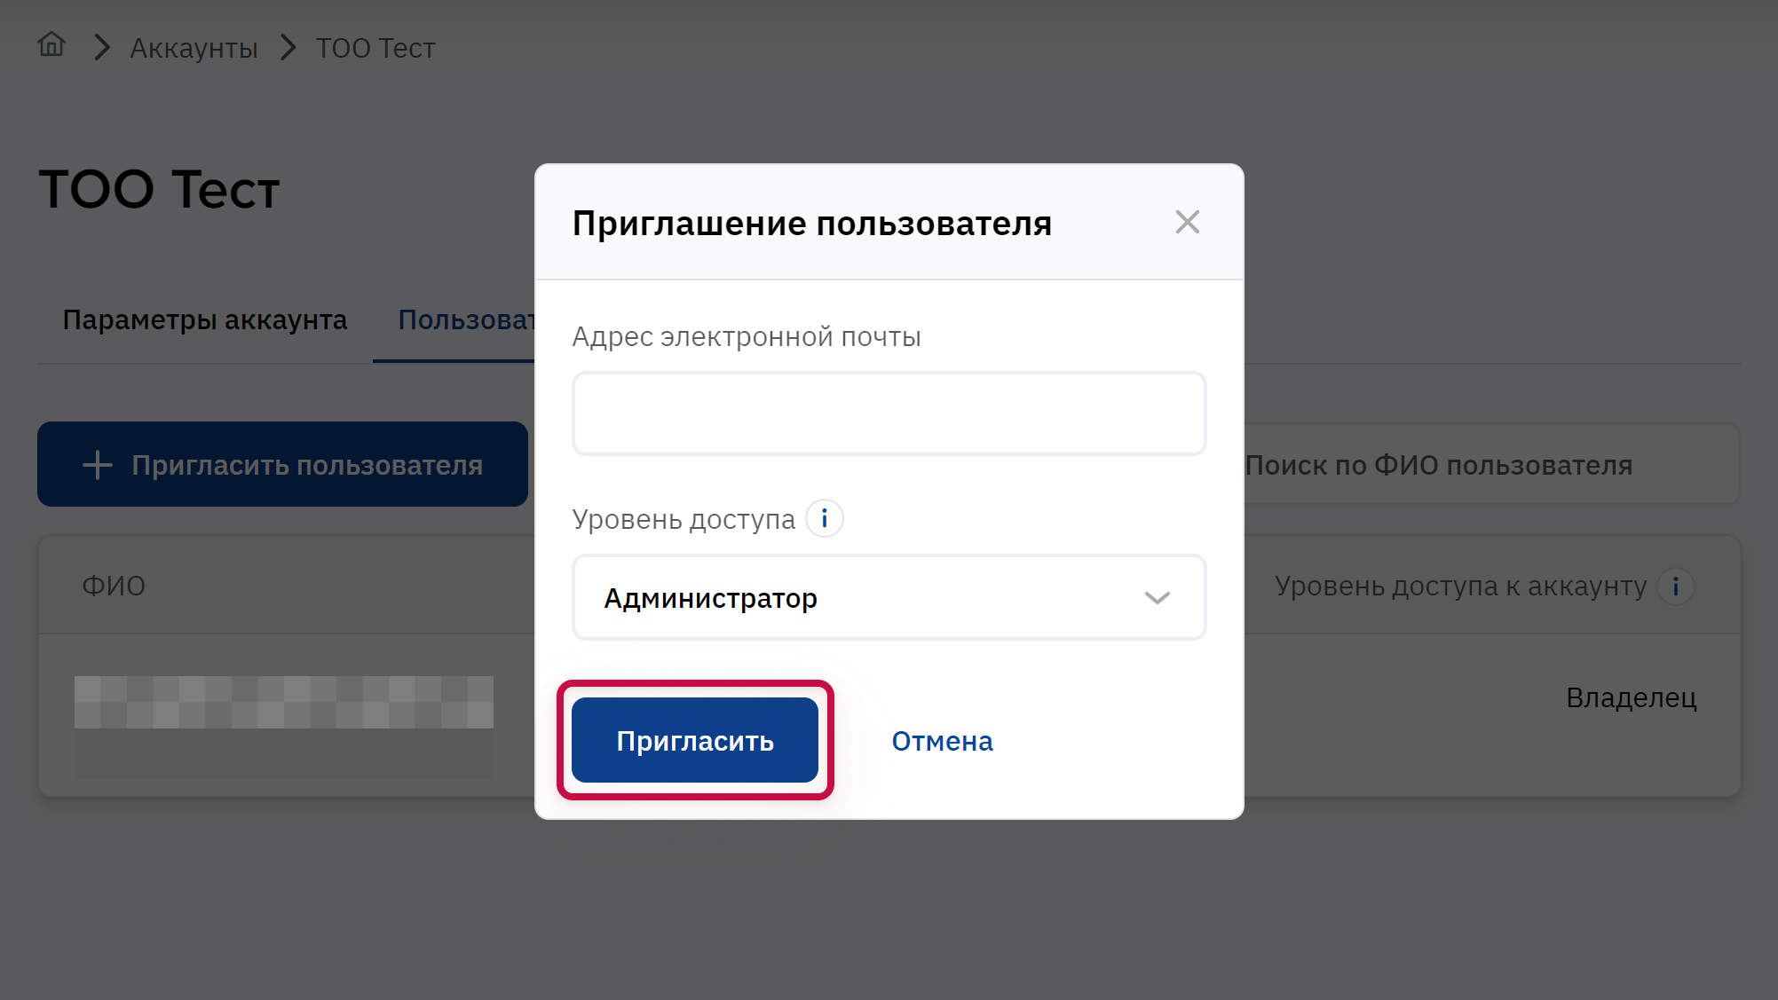The width and height of the screenshot is (1778, 1000).
Task: Open the Аккаунты breadcrumb link
Action: [x=194, y=48]
